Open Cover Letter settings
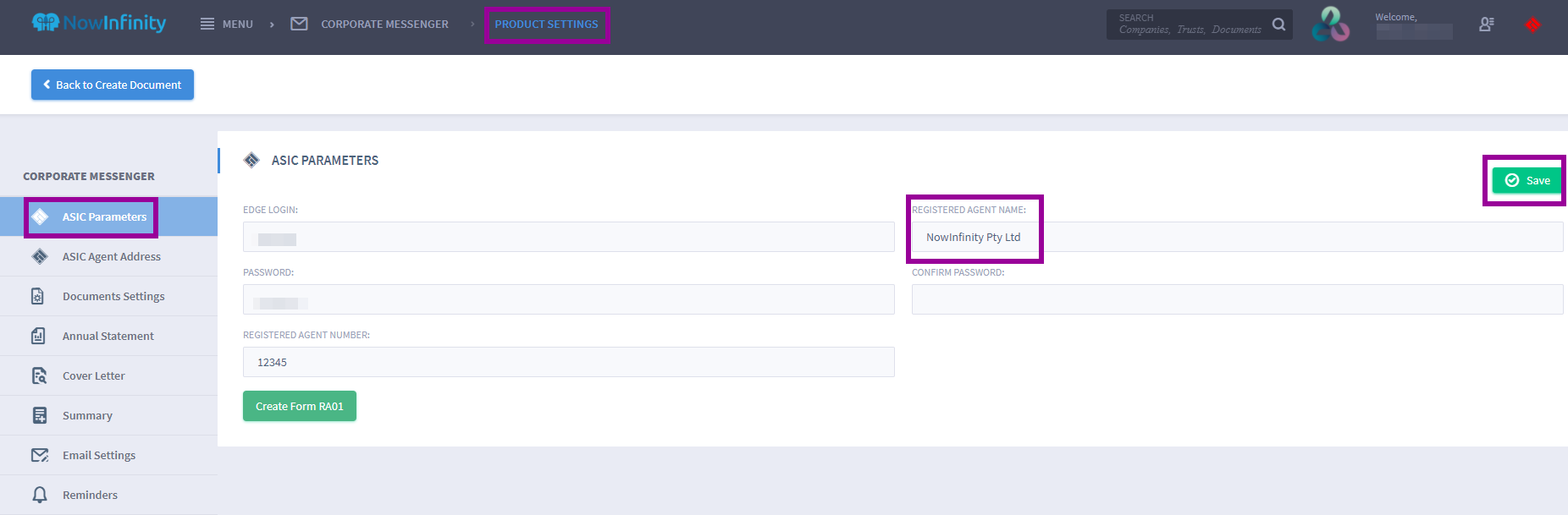Image resolution: width=1568 pixels, height=515 pixels. pos(108,375)
